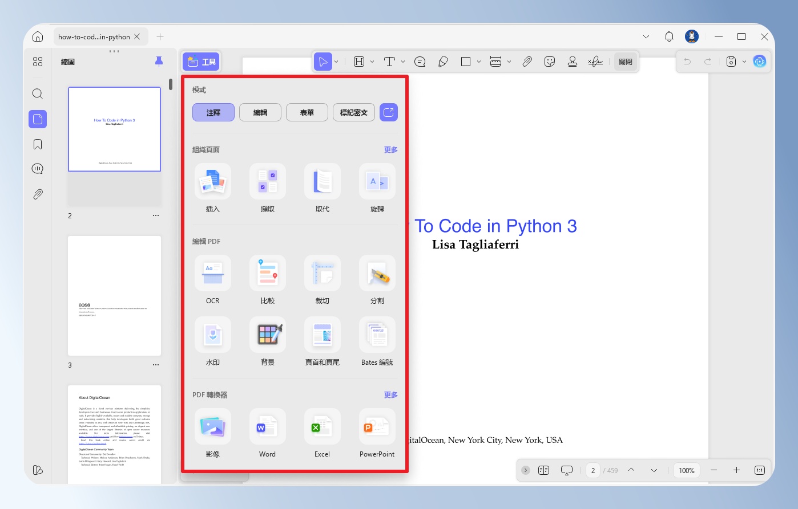Toggle the thumbnail panel pin
The height and width of the screenshot is (509, 798).
click(x=159, y=62)
